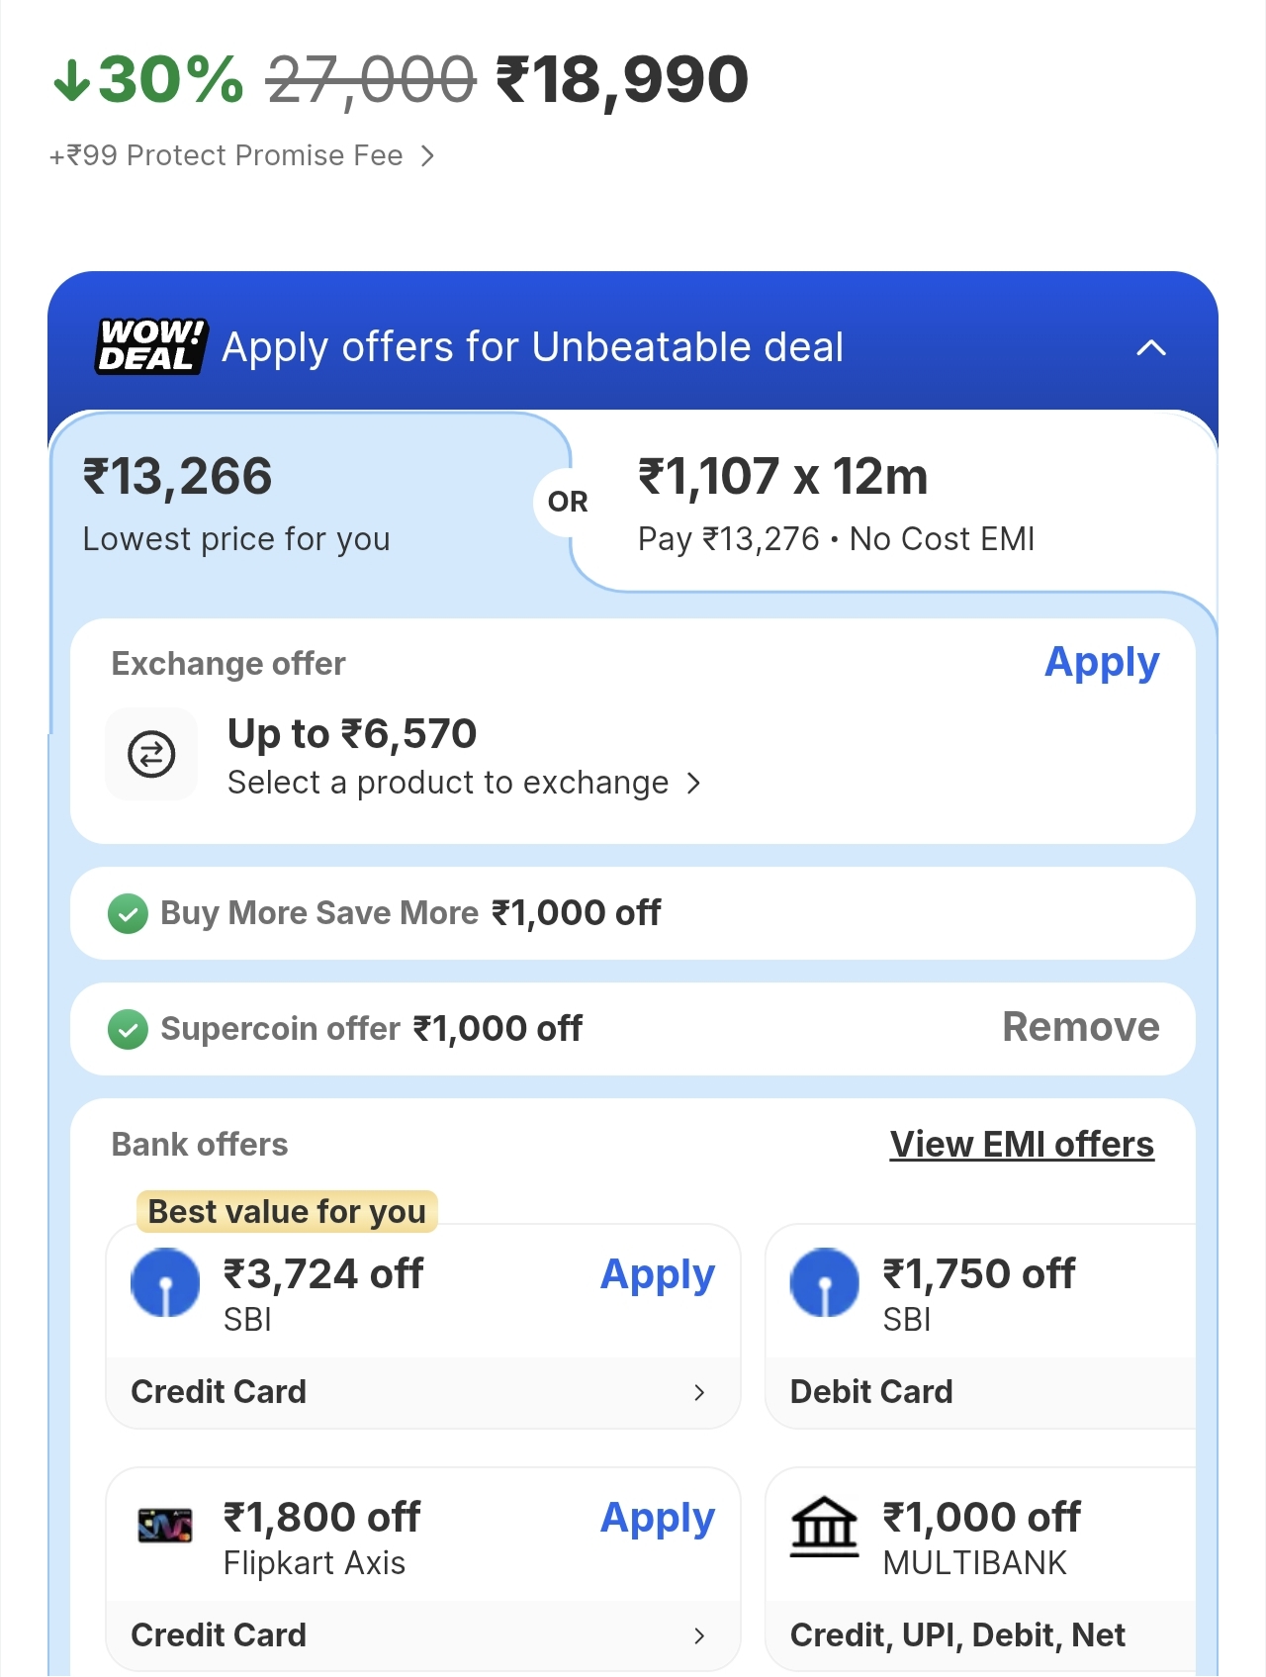The height and width of the screenshot is (1677, 1266).
Task: Apply the Flipkart Axis ₹1,800 off offer
Action: (657, 1519)
